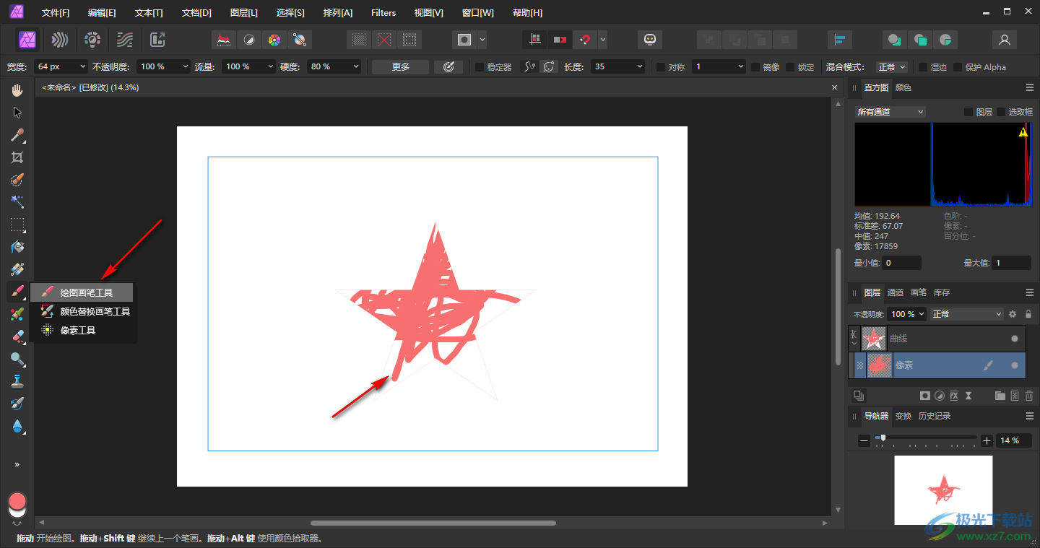Click the 更多 button
Screen dimensions: 1040x548
[401, 66]
